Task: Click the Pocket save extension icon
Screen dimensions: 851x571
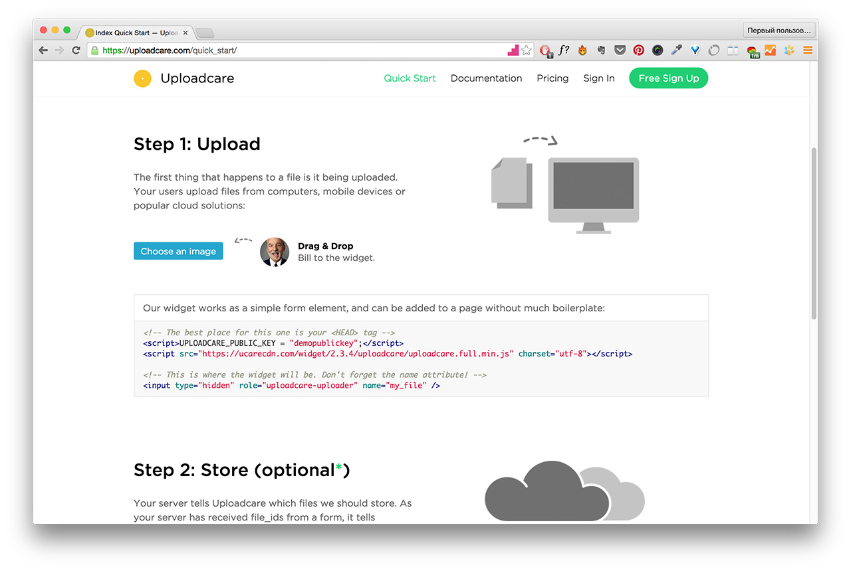Action: [x=620, y=50]
